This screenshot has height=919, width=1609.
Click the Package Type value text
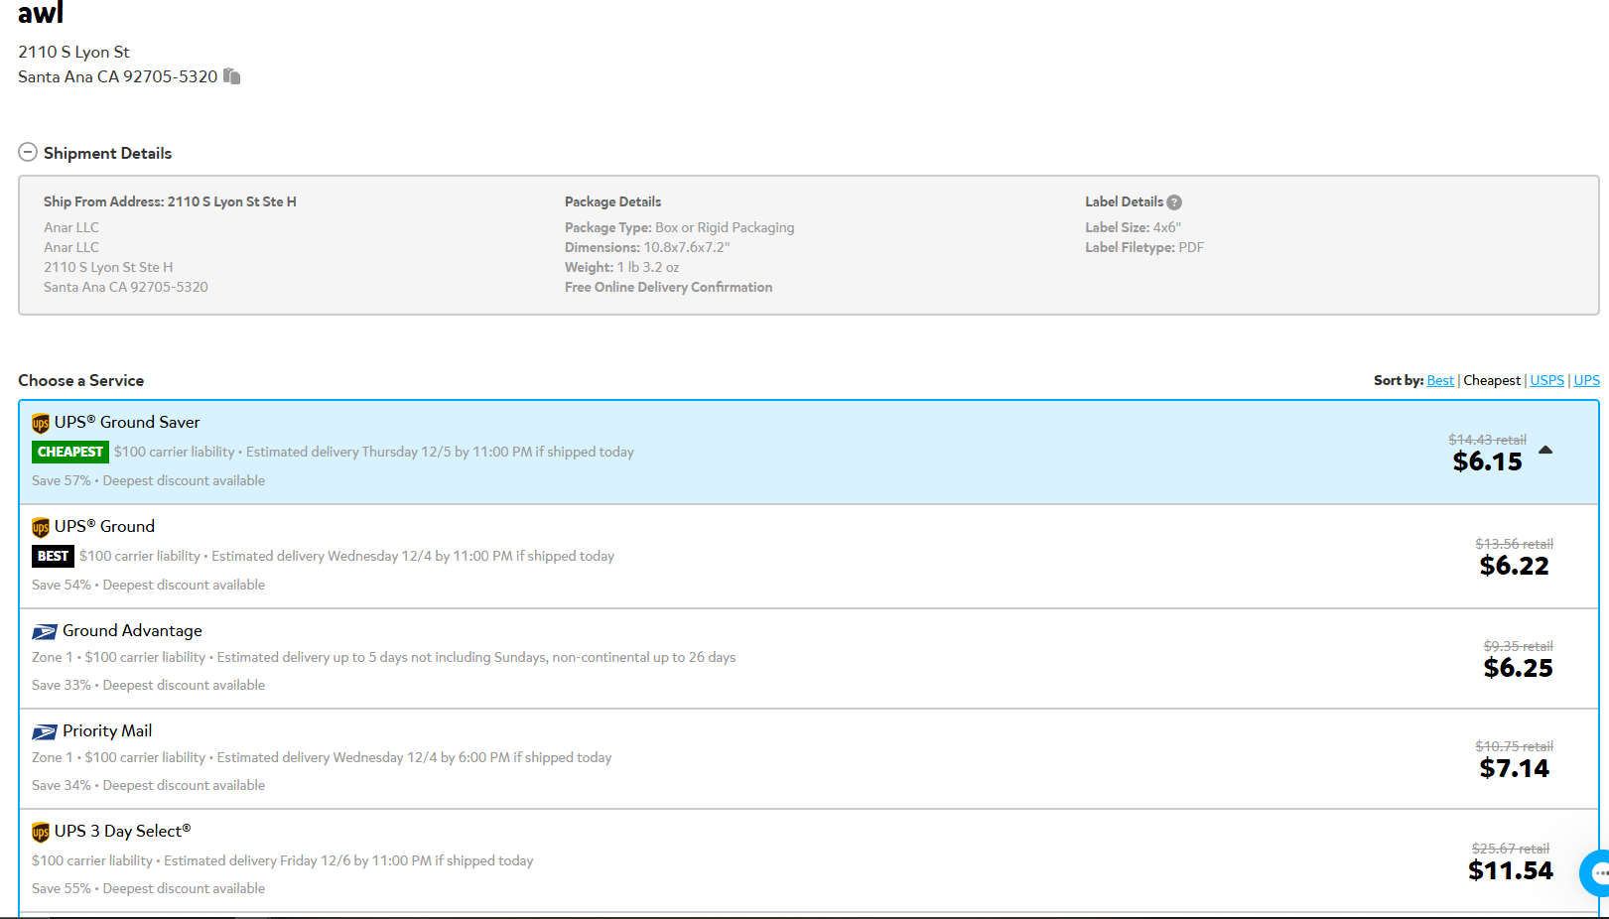[x=725, y=228]
